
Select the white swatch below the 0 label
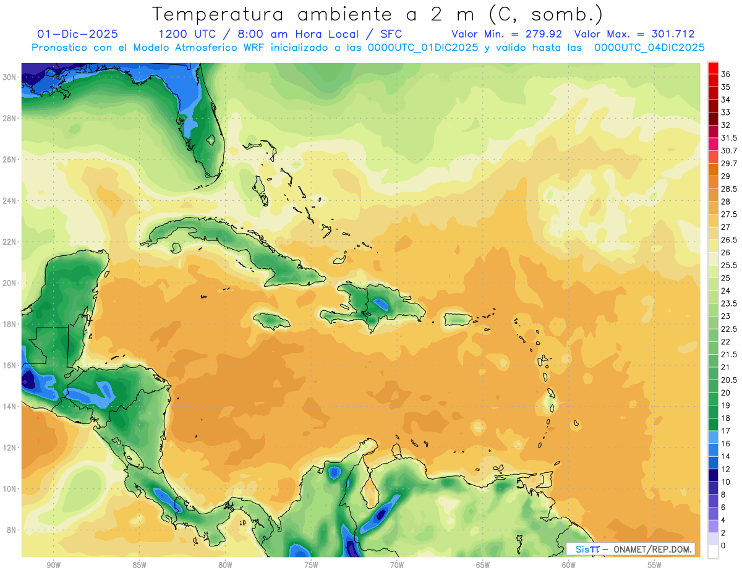[x=713, y=551]
